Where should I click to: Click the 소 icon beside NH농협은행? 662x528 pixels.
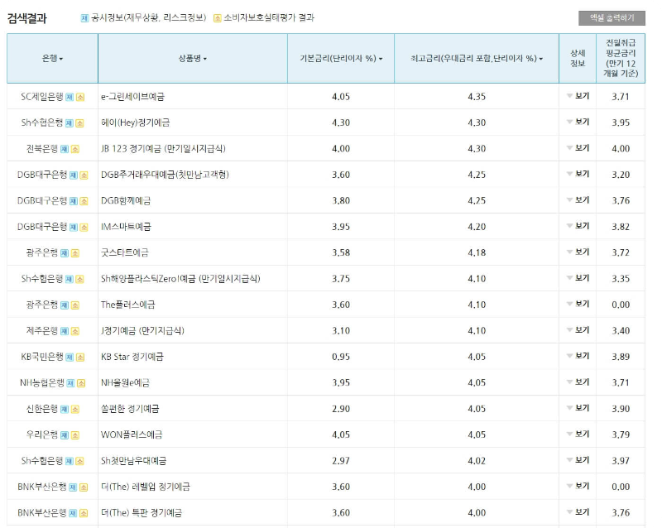[x=81, y=383]
